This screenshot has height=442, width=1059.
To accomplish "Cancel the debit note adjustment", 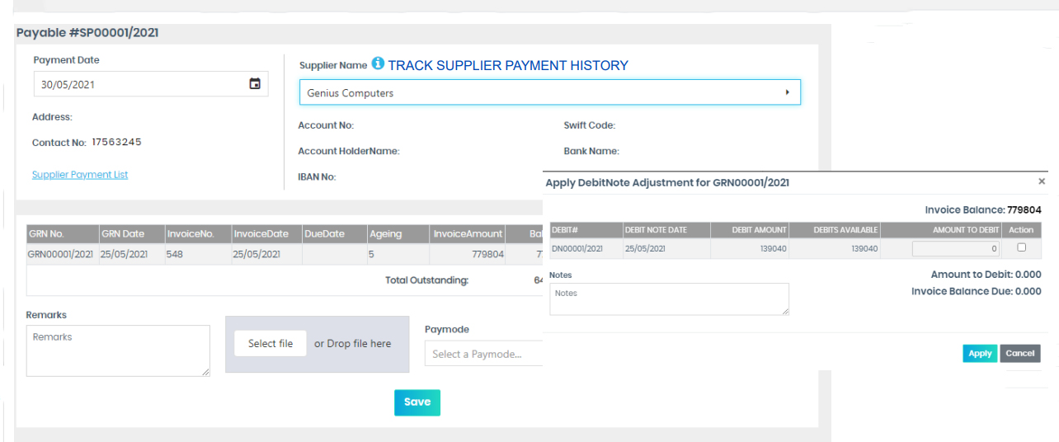I will point(1019,353).
